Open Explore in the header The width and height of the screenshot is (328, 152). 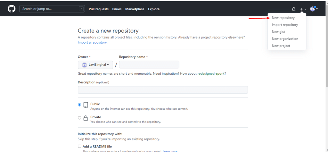(x=154, y=9)
